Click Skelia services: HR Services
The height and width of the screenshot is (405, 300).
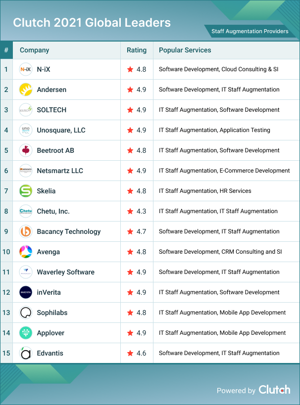click(235, 191)
